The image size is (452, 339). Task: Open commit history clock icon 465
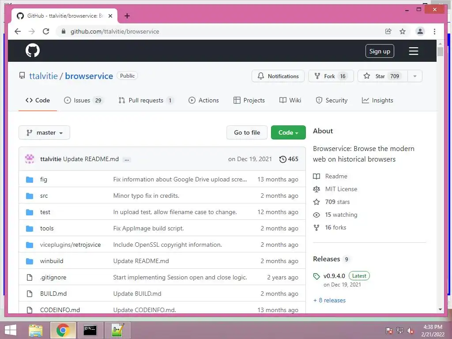coord(289,159)
